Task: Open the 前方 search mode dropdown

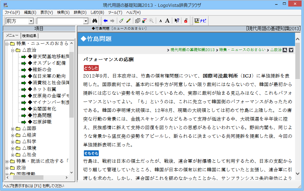Action: (x=31, y=21)
